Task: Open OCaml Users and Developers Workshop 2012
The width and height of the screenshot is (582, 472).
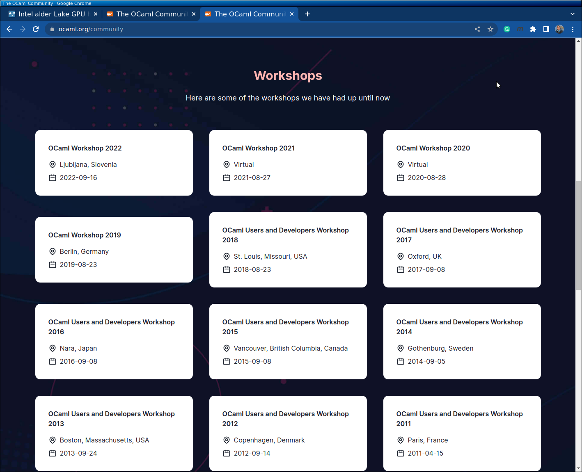Action: pos(288,433)
